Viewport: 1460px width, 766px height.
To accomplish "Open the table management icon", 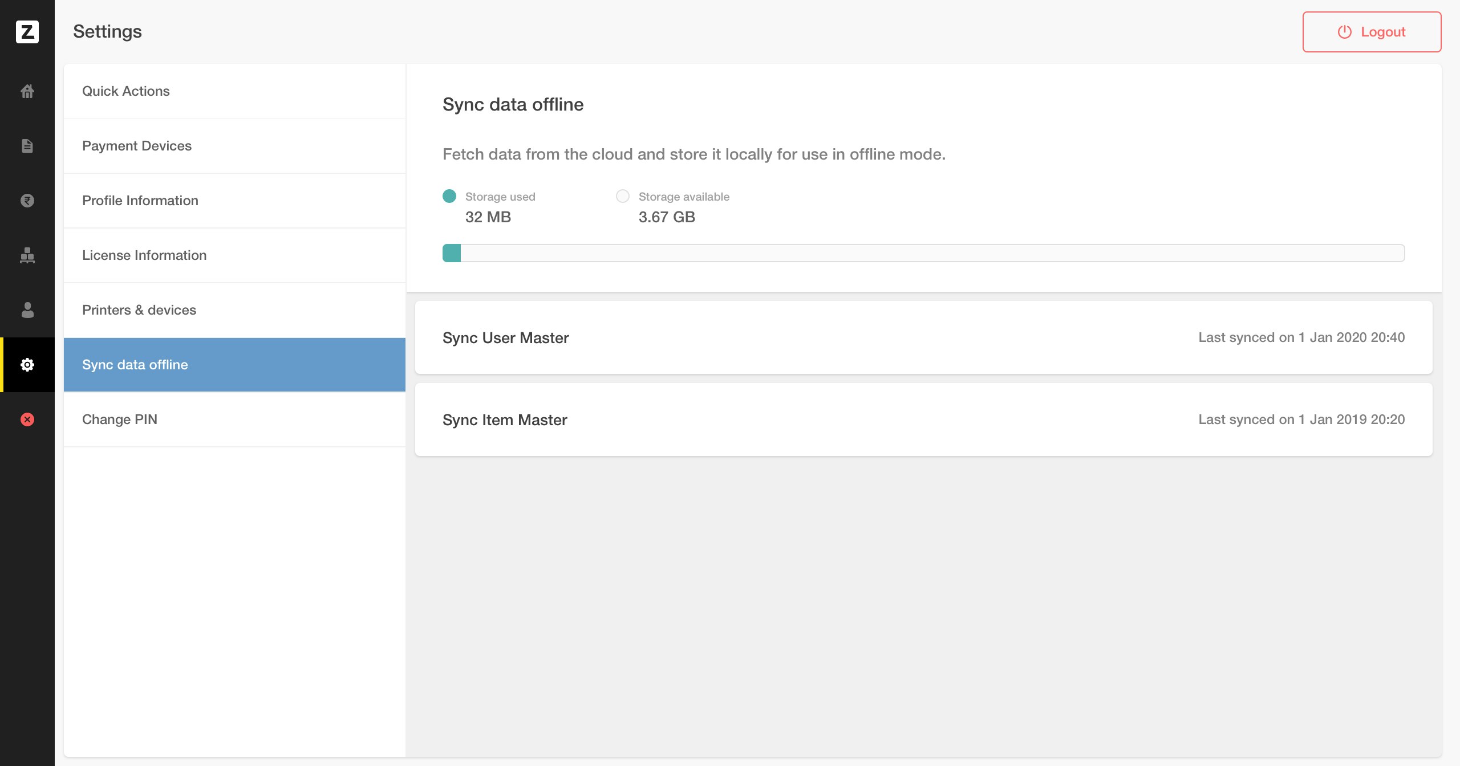I will click(27, 255).
